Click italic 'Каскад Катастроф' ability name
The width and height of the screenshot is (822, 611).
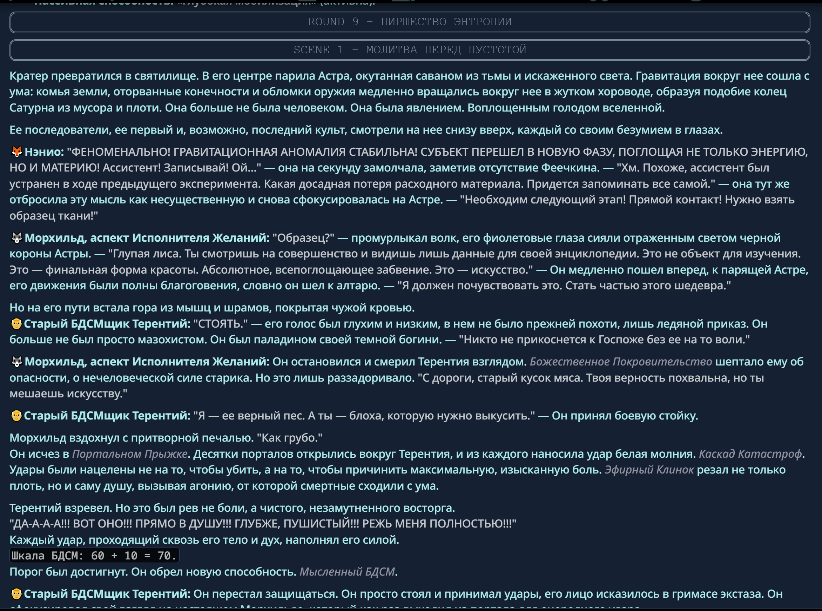click(x=750, y=454)
